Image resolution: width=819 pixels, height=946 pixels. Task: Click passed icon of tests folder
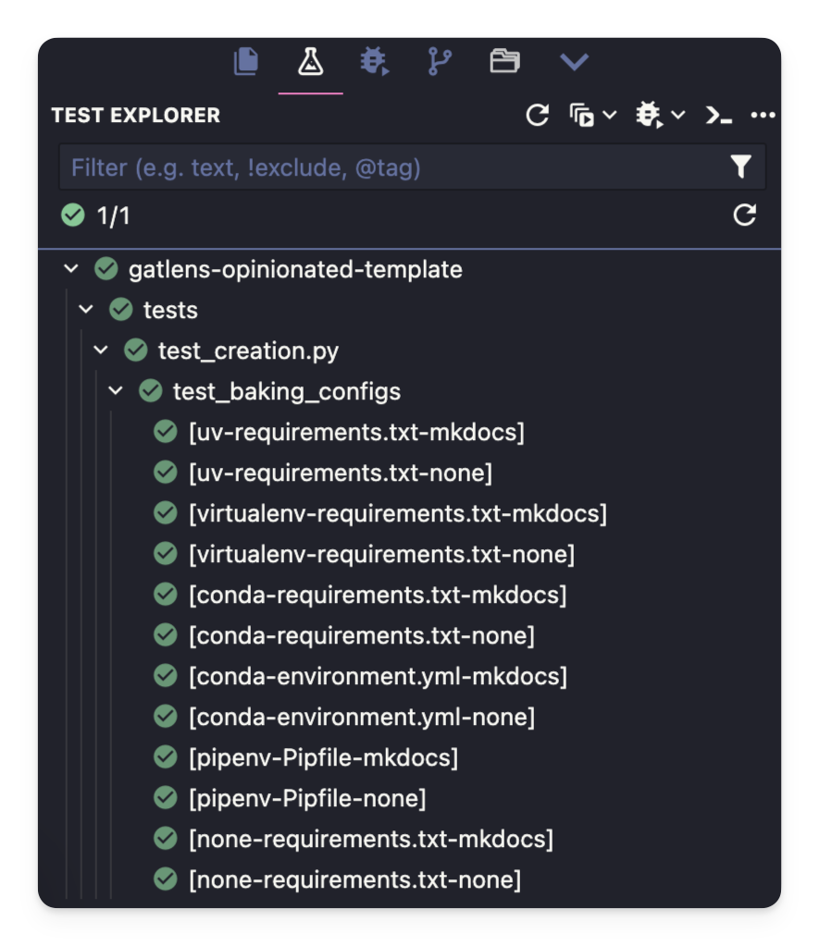pyautogui.click(x=121, y=310)
